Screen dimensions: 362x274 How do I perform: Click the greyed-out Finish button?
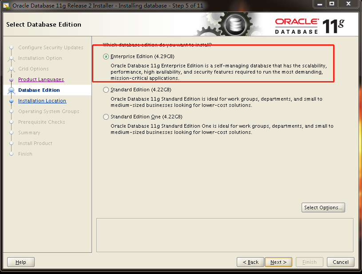point(309,262)
